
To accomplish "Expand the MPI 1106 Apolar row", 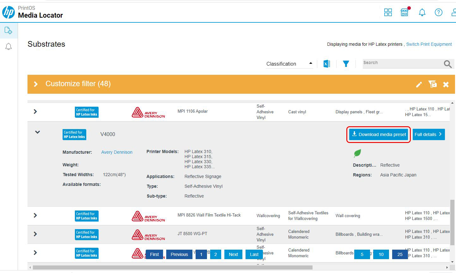I will point(35,111).
